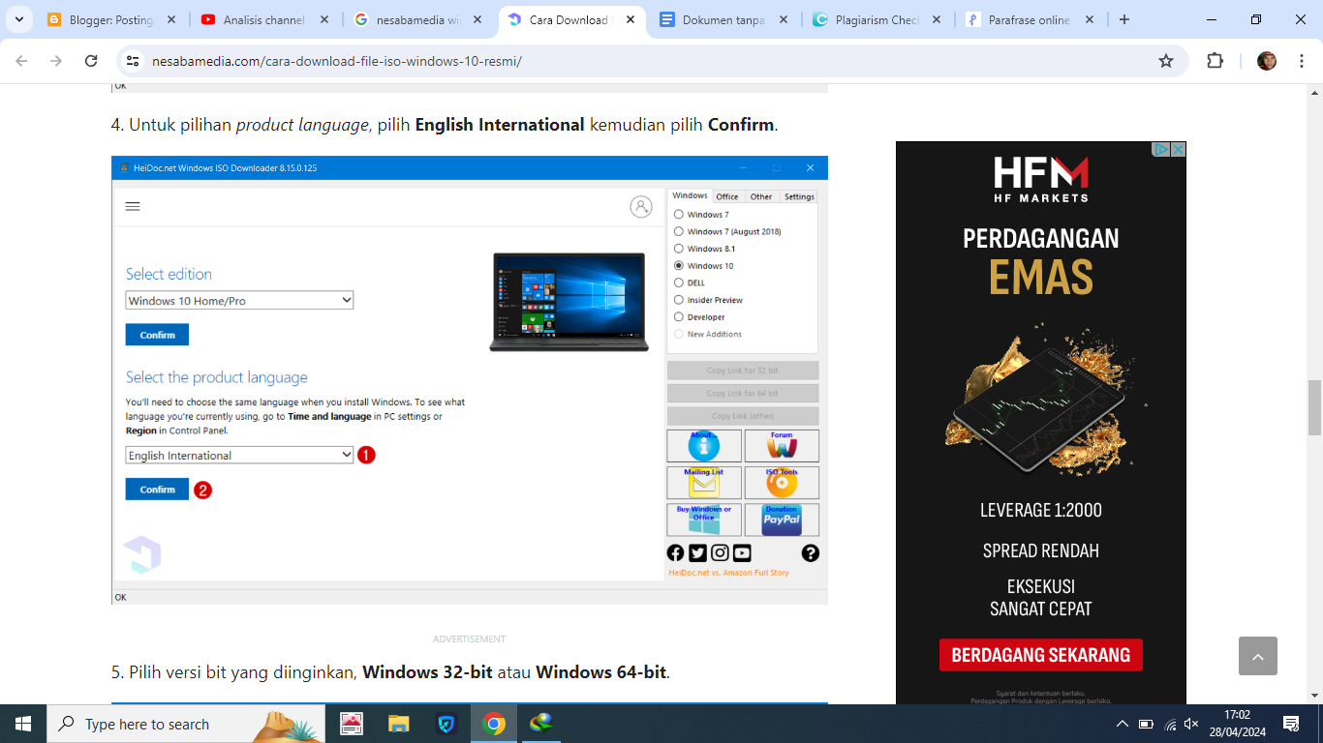
Task: Open the Chrome three-dot menu
Action: coord(1301,61)
